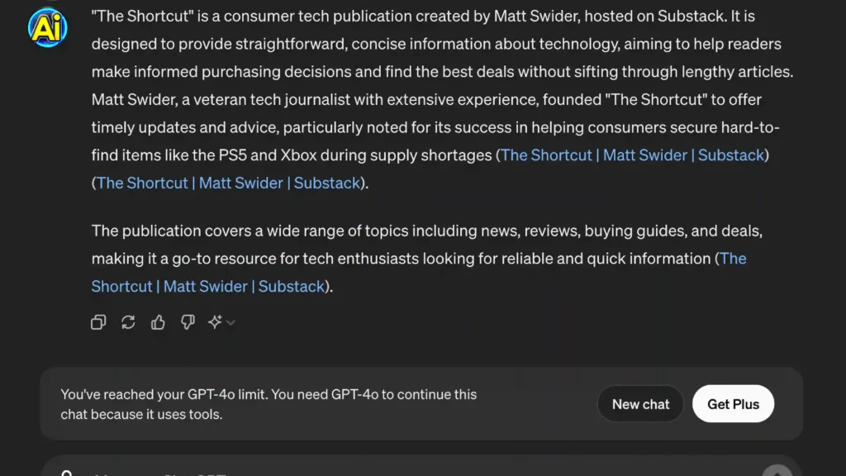Expand the chevron next to the sparkle icon

231,322
